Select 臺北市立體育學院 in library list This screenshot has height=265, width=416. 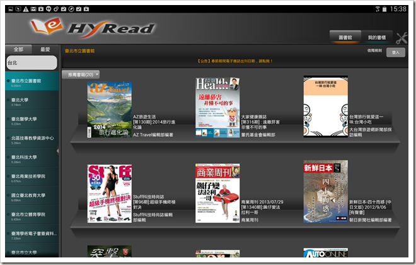click(32, 215)
